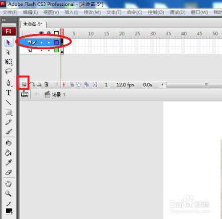The height and width of the screenshot is (219, 222).
Task: Click the black stroke color swatch
Action: point(9,211)
